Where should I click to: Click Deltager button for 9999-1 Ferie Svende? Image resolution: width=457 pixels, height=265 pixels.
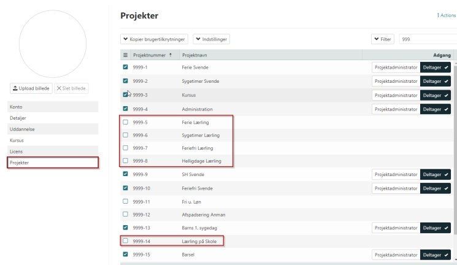point(436,67)
